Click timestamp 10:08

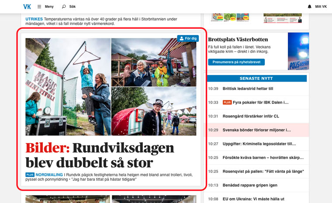(x=213, y=199)
